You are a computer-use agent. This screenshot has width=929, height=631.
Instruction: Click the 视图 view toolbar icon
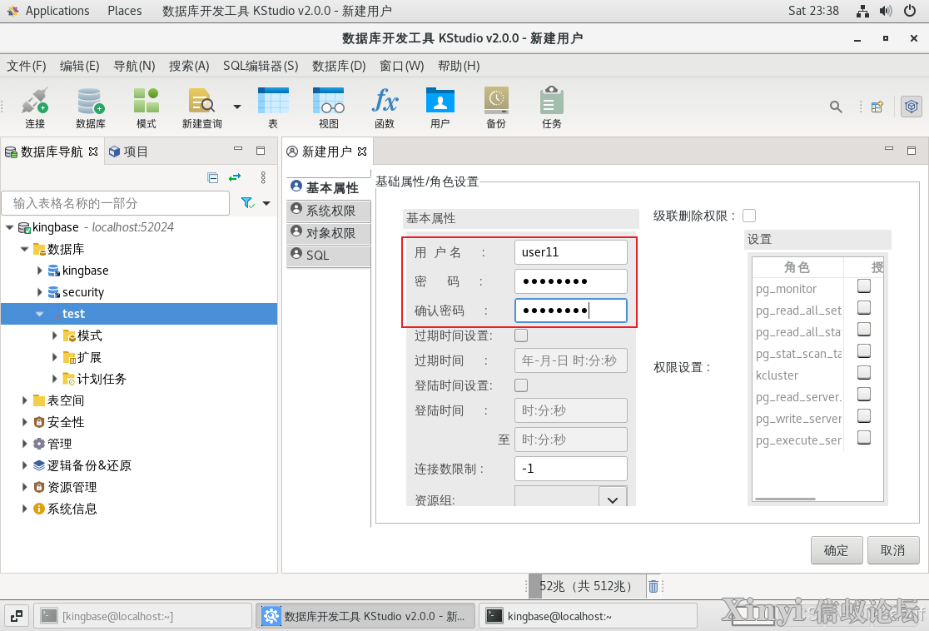329,107
